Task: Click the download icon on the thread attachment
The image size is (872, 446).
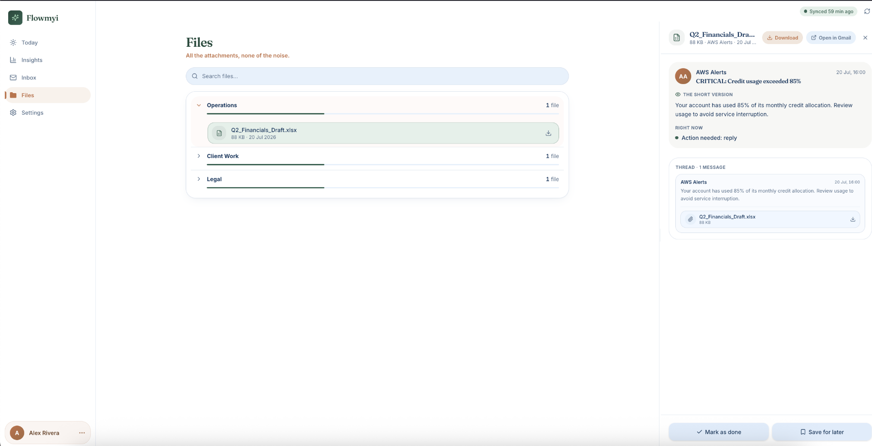Action: [852, 219]
